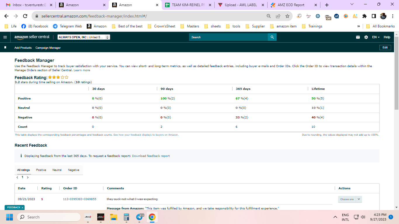This screenshot has width=399, height=224.
Task: Switch to the Upload - AWL LABEL tab
Action: tap(241, 5)
